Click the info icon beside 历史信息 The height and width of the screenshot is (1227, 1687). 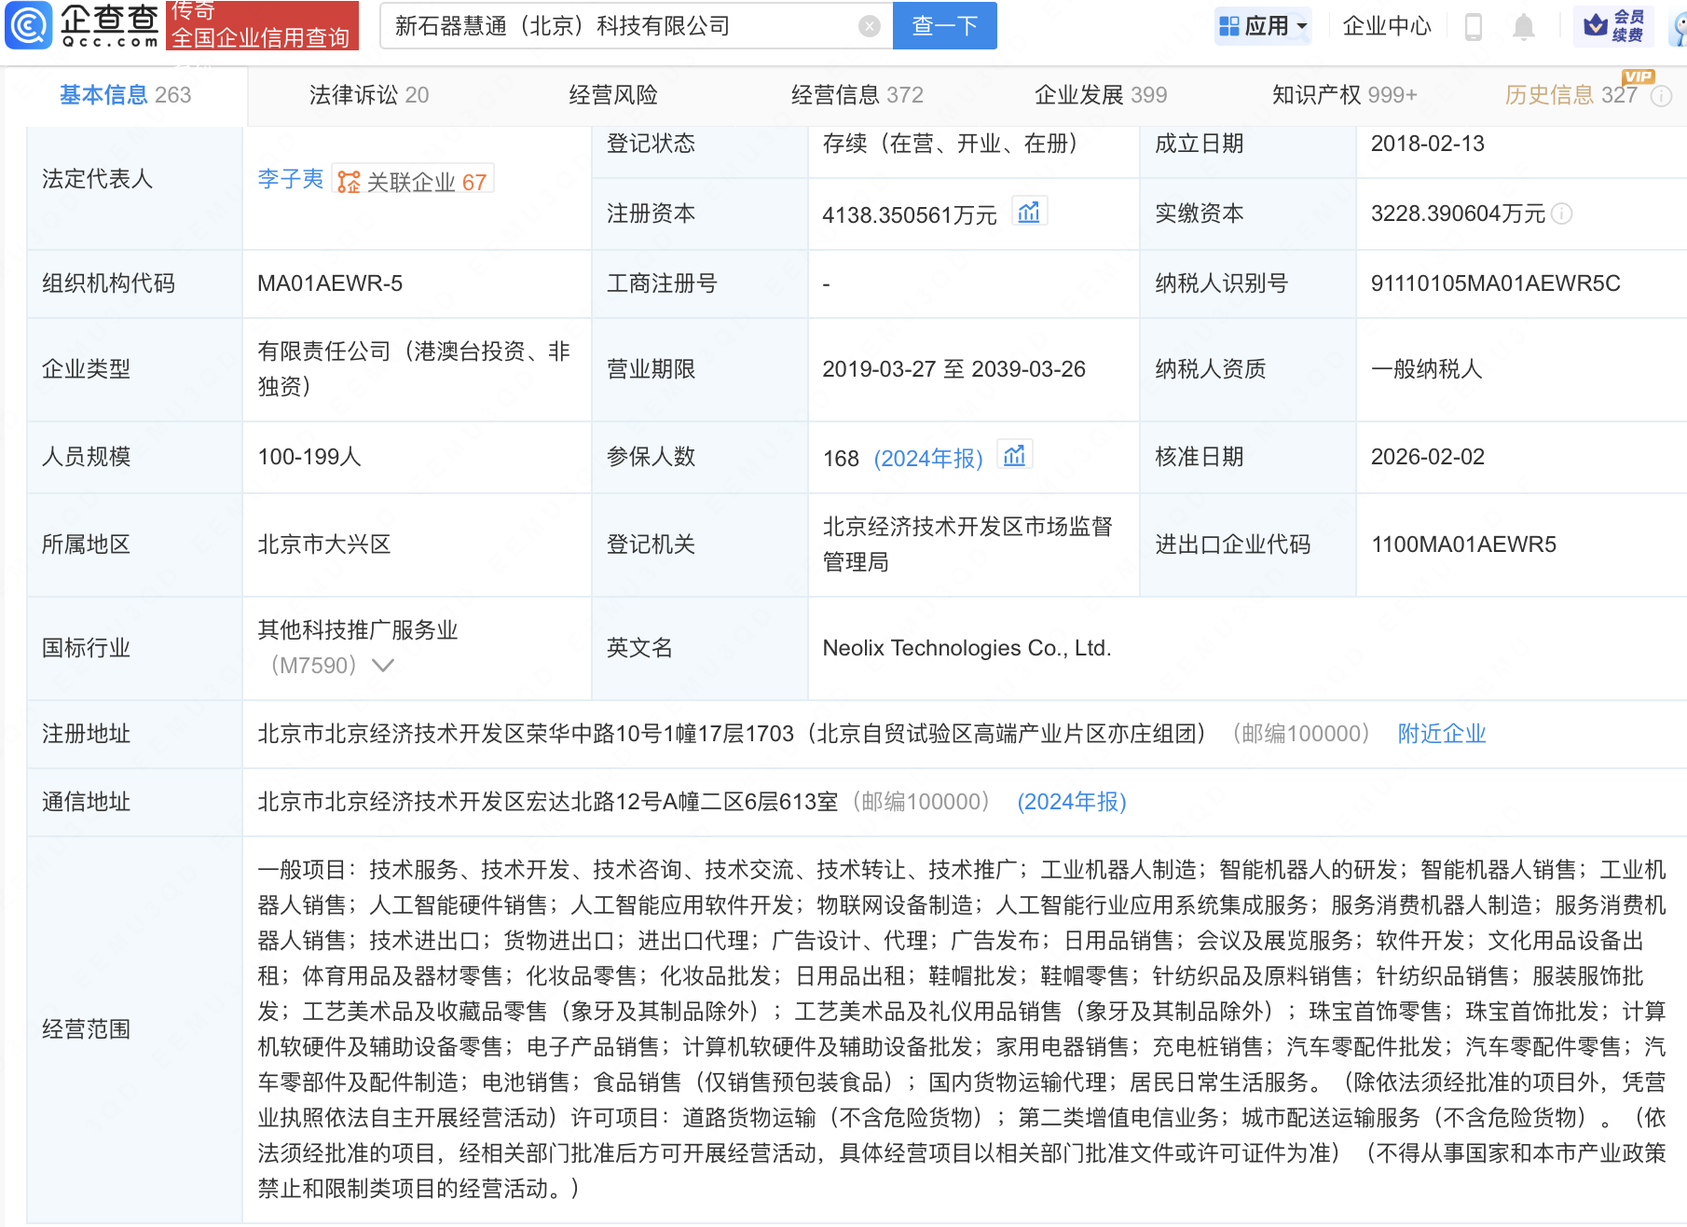tap(1661, 96)
